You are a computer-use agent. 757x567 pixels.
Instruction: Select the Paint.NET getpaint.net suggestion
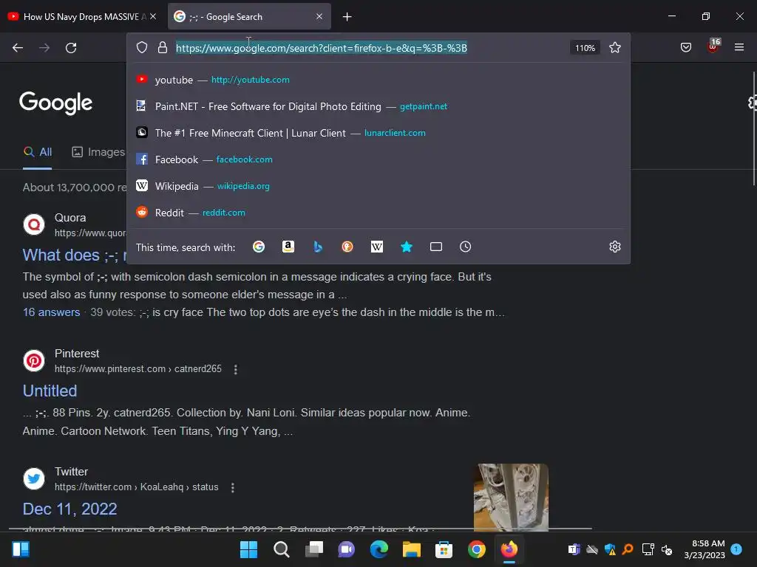[378, 106]
